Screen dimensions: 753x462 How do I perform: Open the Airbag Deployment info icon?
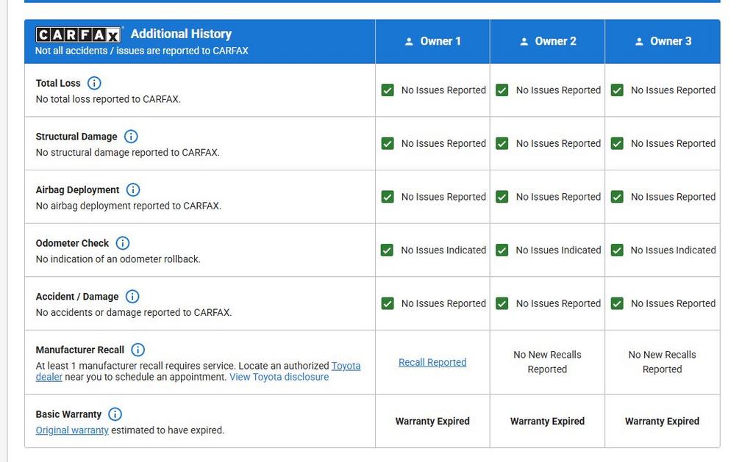133,190
